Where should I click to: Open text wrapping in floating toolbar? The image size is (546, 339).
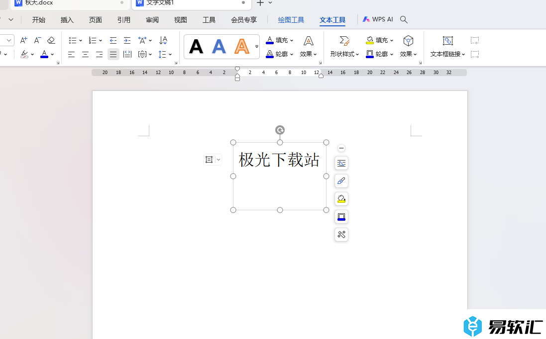click(x=341, y=163)
